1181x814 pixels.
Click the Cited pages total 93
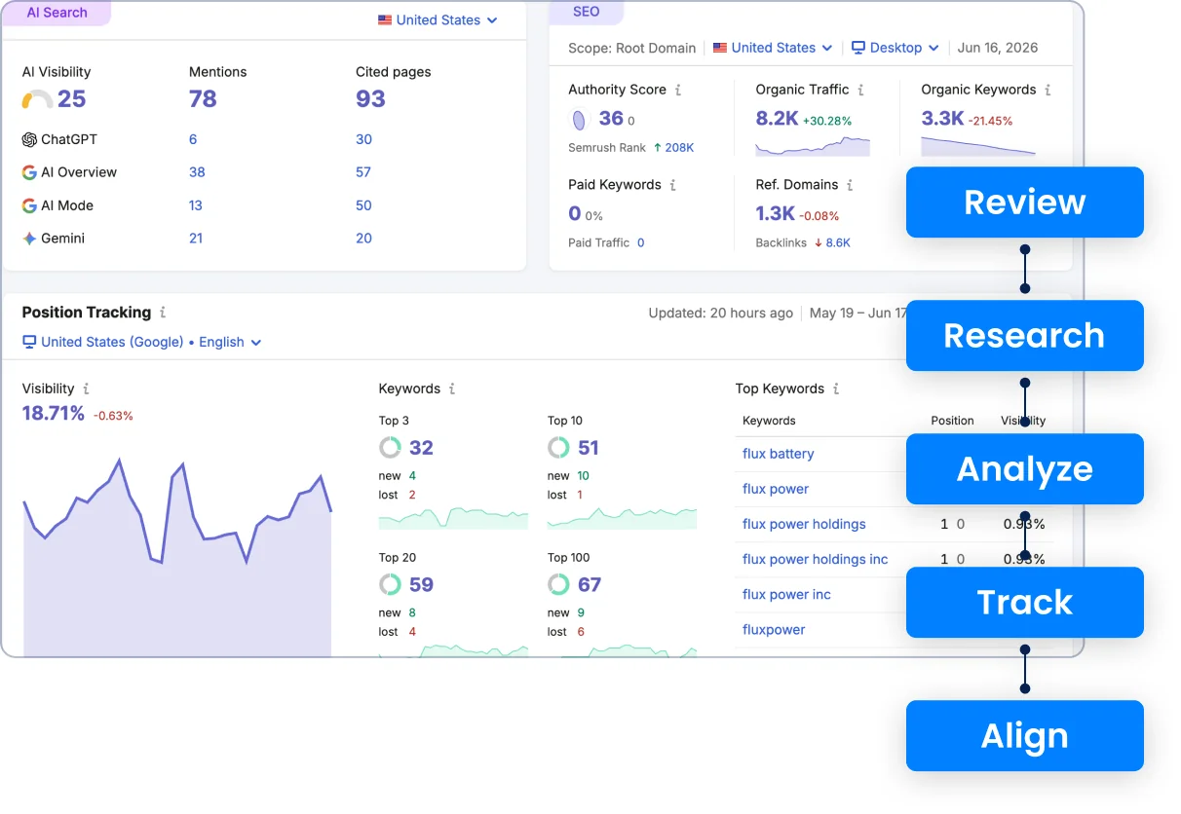[370, 99]
